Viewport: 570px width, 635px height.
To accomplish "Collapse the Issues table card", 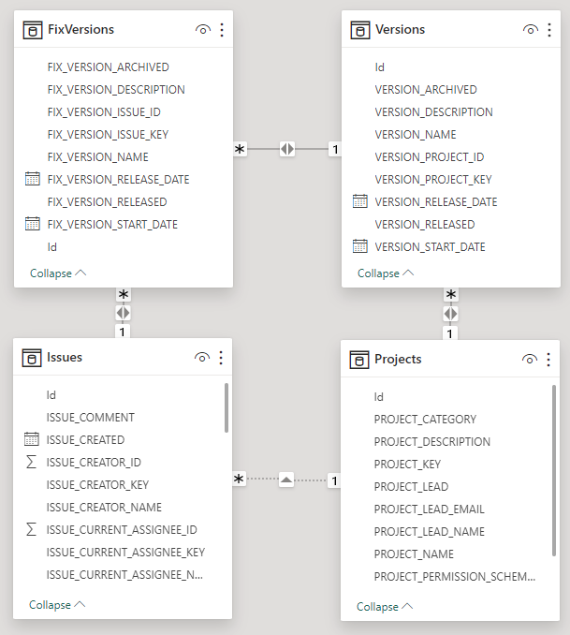I will (x=57, y=605).
